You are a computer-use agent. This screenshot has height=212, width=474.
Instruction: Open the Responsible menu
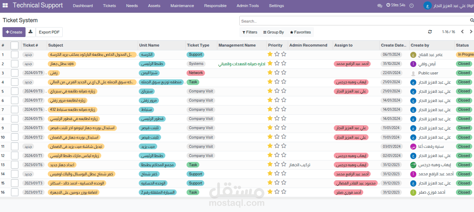point(215,6)
